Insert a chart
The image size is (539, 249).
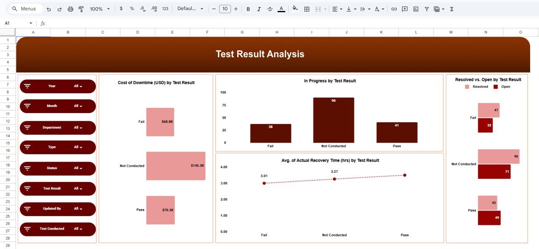click(415, 8)
